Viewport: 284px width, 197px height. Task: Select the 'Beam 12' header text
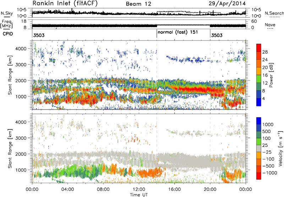point(138,4)
